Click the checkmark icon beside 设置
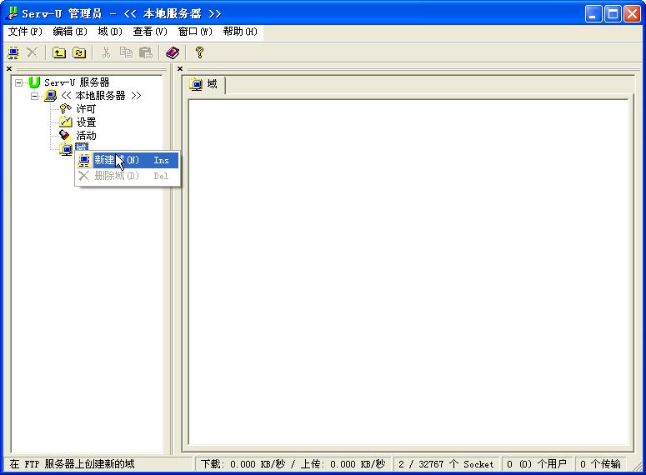 (x=66, y=122)
